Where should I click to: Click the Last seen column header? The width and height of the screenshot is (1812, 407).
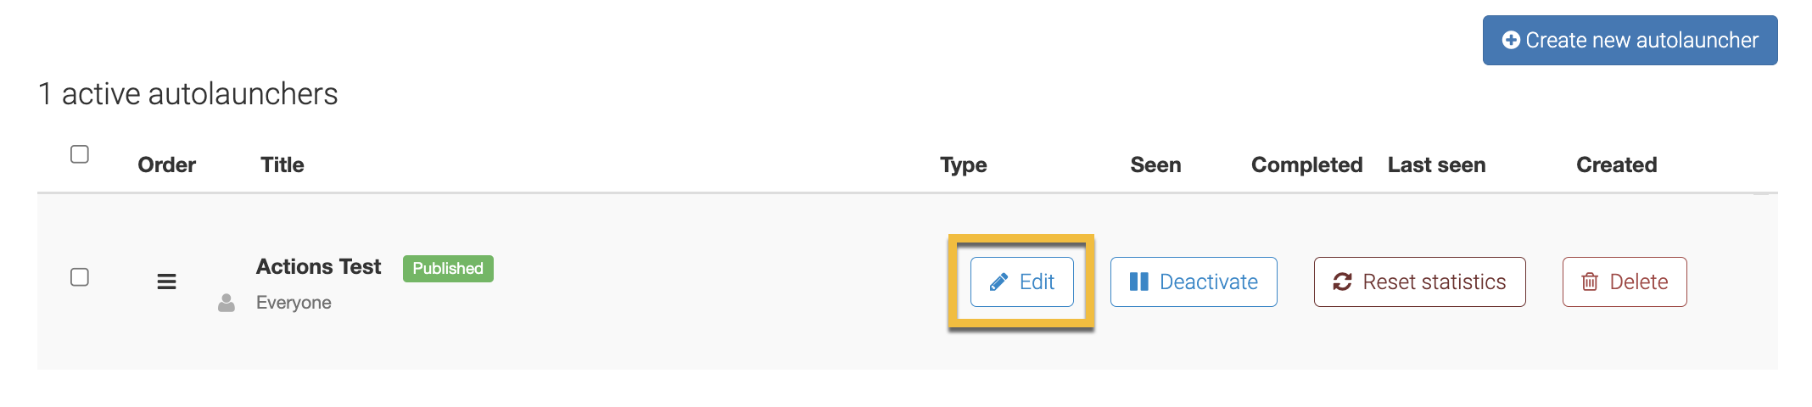[1436, 164]
